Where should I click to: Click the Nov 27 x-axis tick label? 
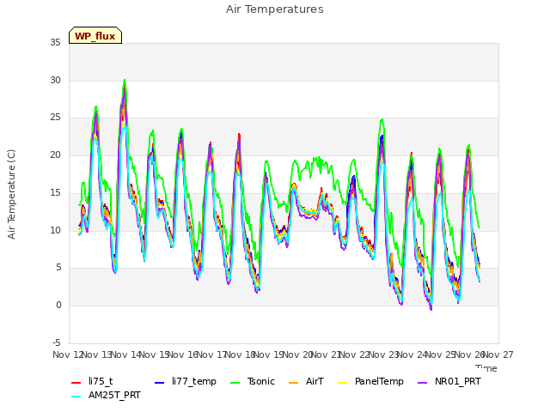(x=498, y=354)
